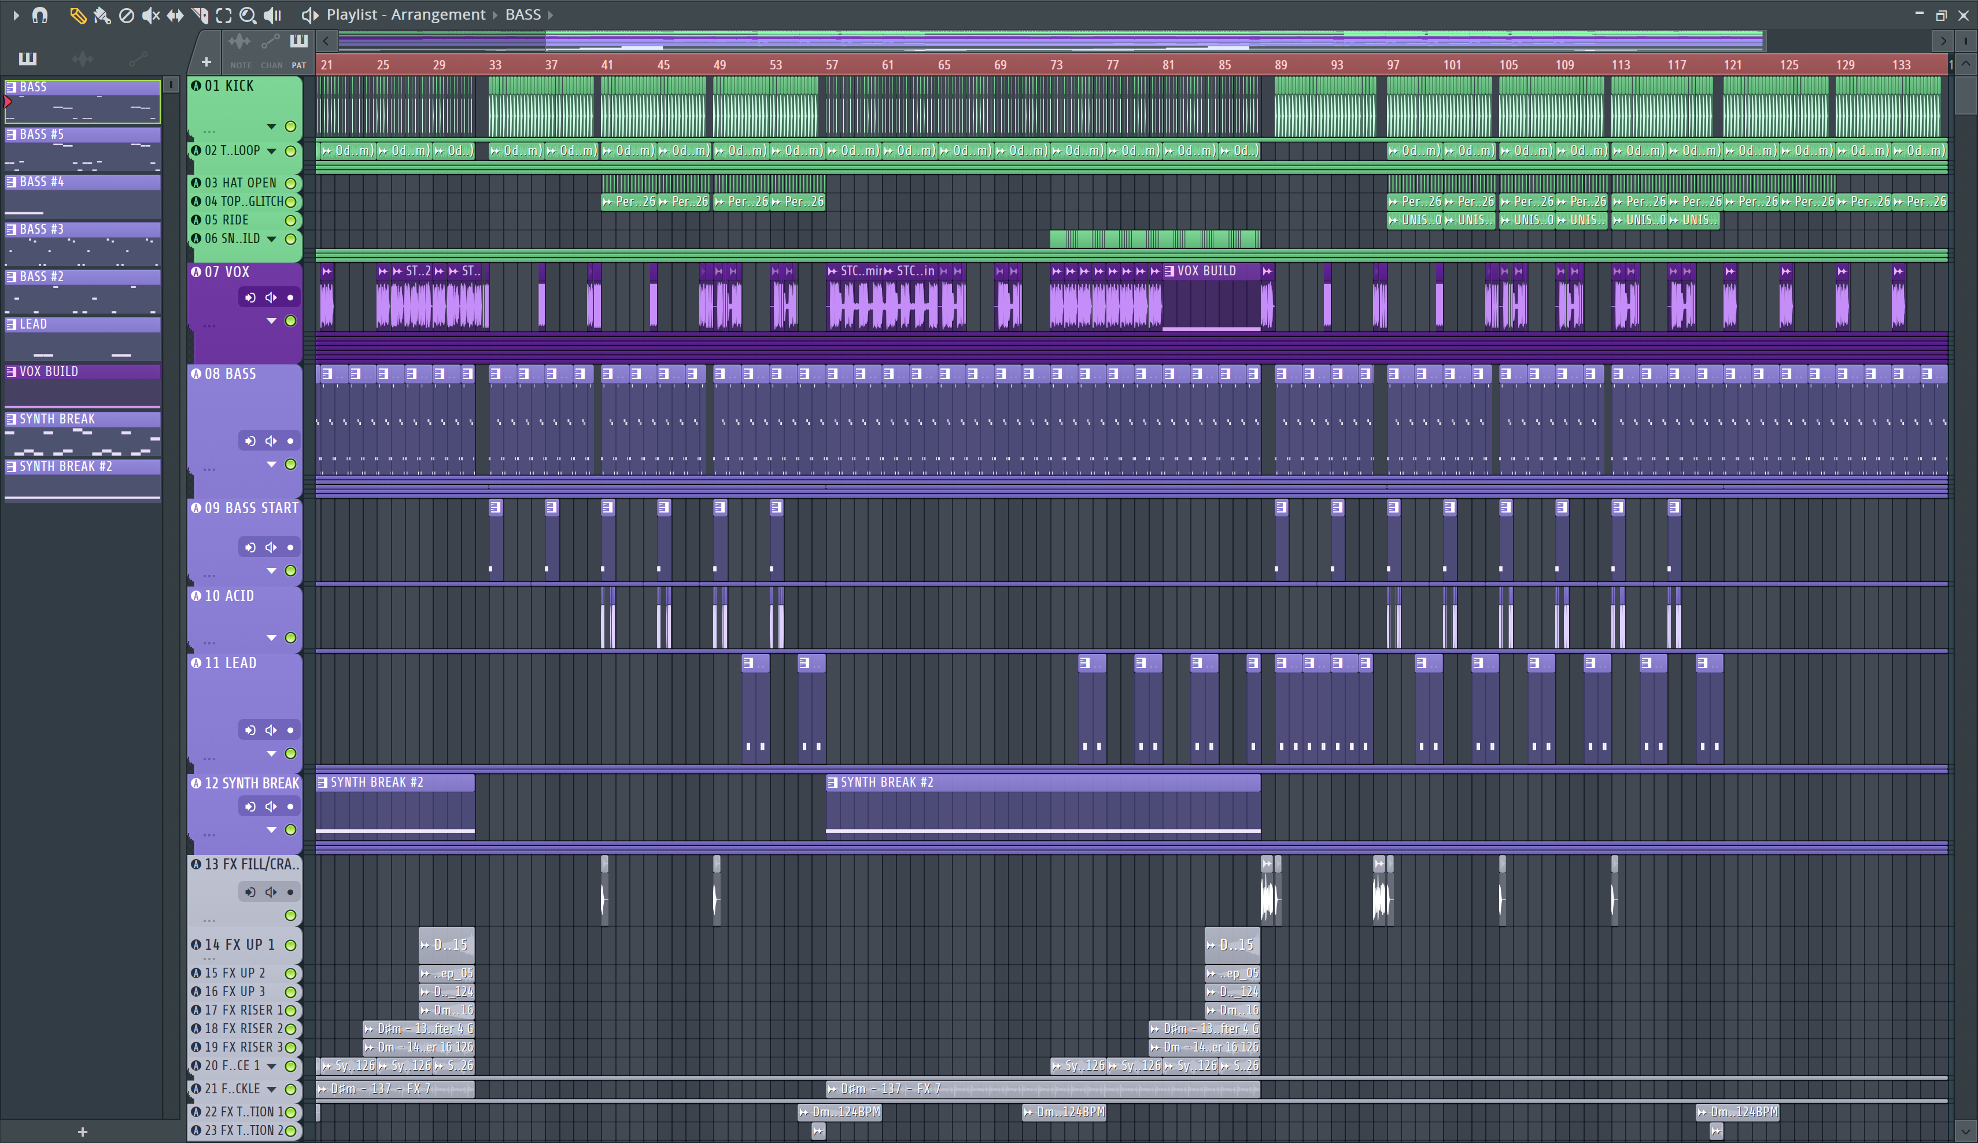Expand the 21 F..CKLE track arrow
The height and width of the screenshot is (1143, 1978).
(272, 1090)
